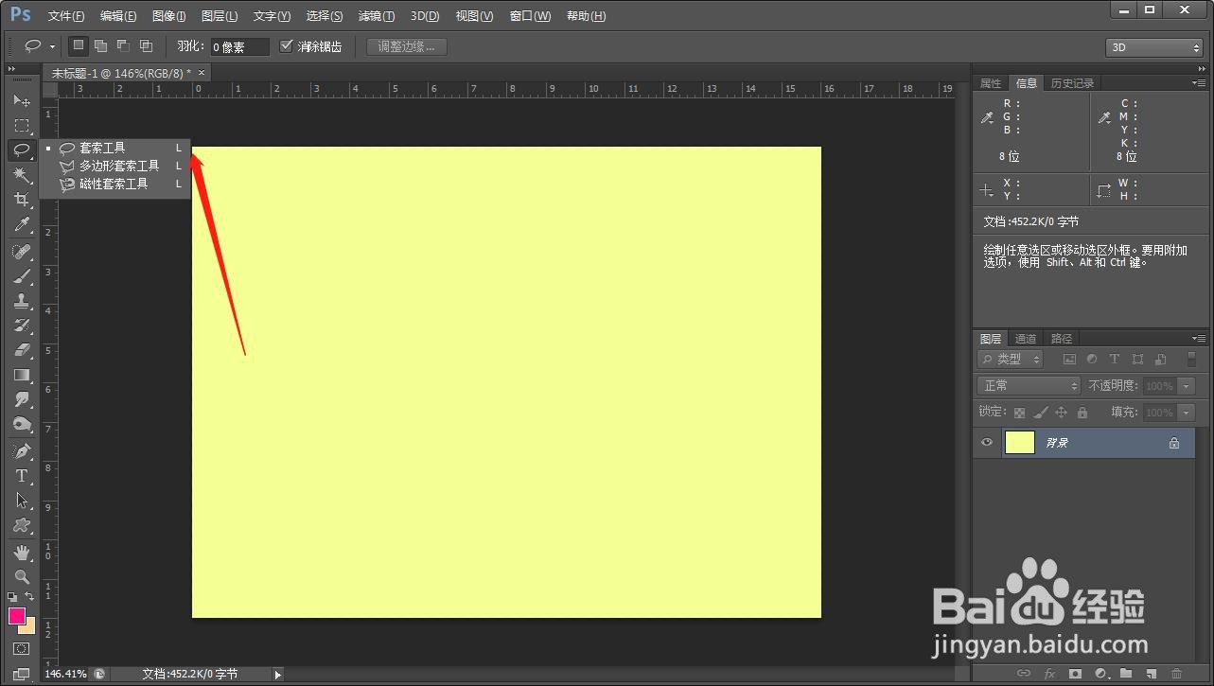Choose Subtract from Selection mode

pyautogui.click(x=123, y=45)
